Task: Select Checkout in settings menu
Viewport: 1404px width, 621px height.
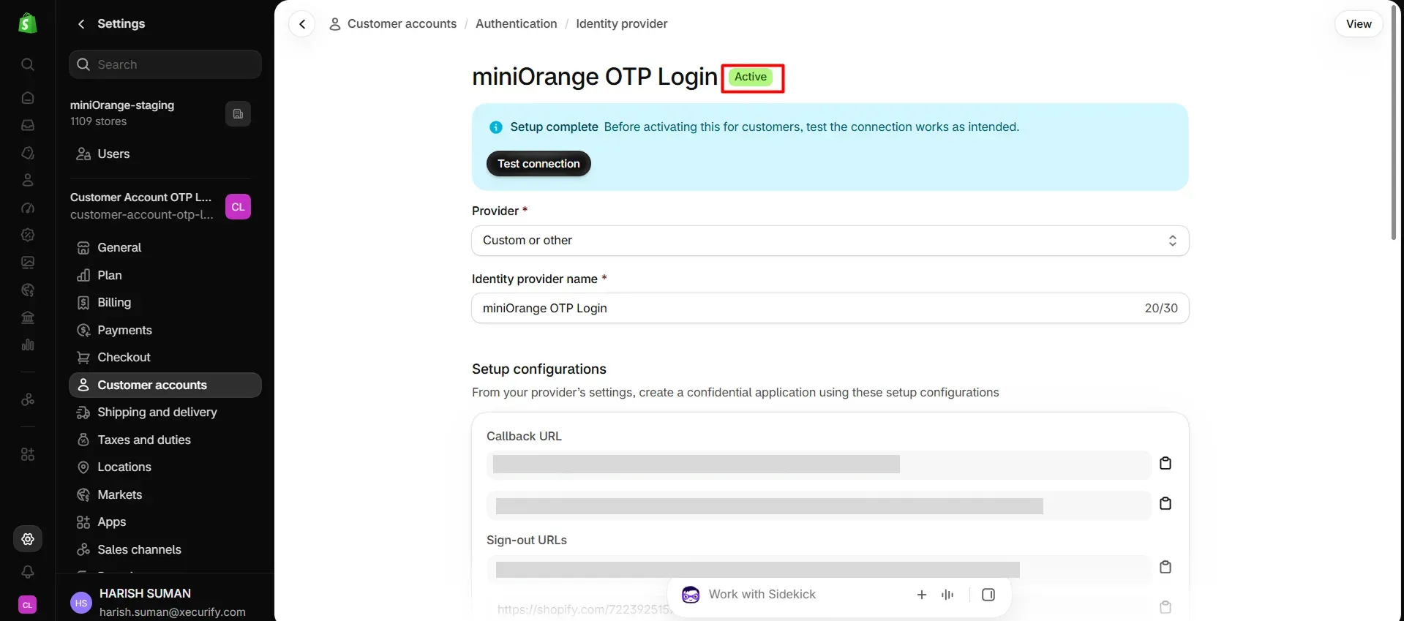Action: click(x=165, y=358)
